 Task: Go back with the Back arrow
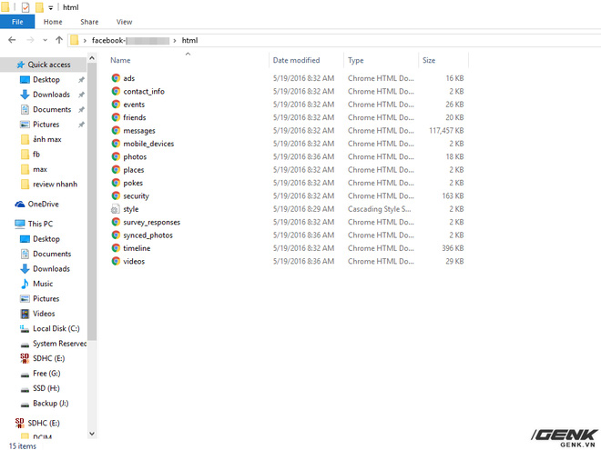pyautogui.click(x=12, y=40)
